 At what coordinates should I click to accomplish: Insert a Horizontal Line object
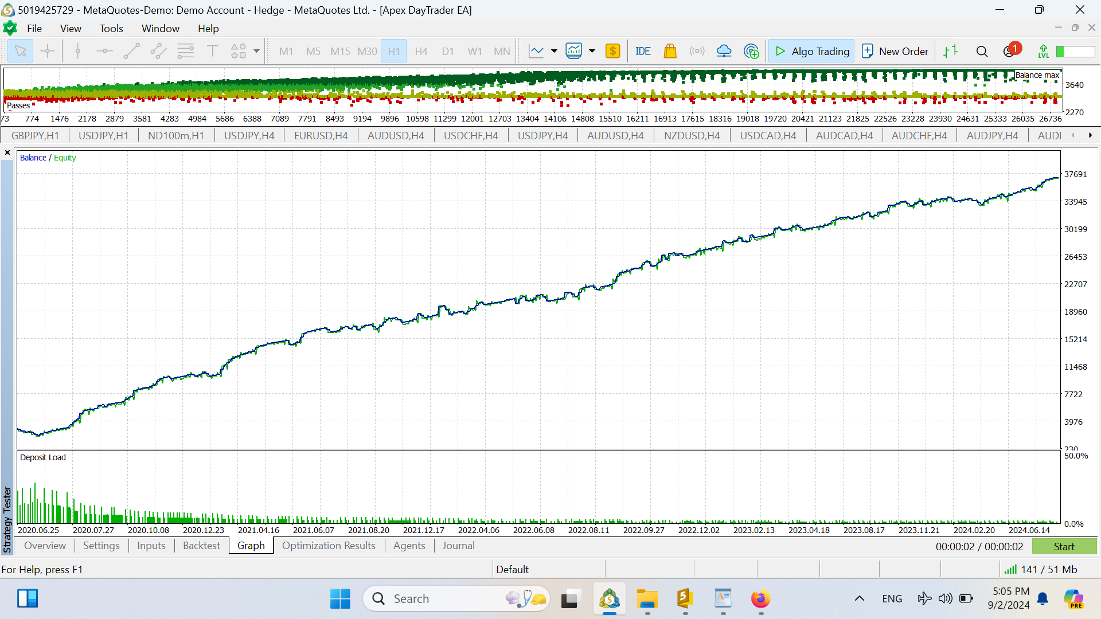point(104,50)
